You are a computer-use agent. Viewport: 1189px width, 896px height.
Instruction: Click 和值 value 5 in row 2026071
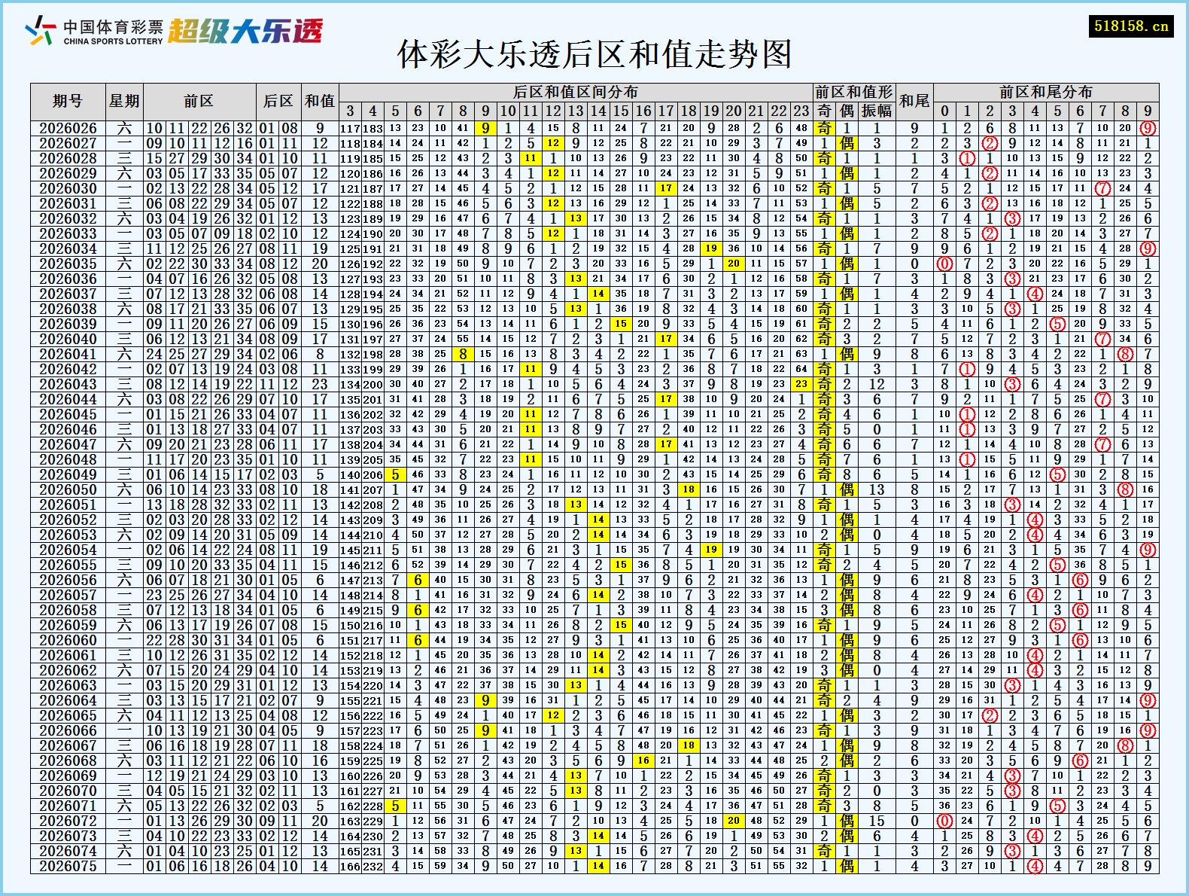[320, 806]
